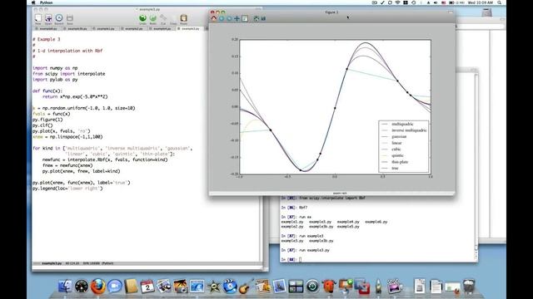The image size is (533, 299).
Task: Open GarageBand guitar icon in Dock
Action: [247, 287]
